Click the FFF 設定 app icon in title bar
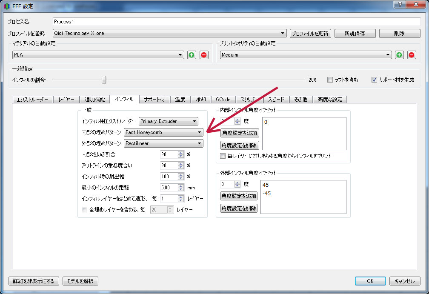The image size is (429, 294). coord(7,6)
